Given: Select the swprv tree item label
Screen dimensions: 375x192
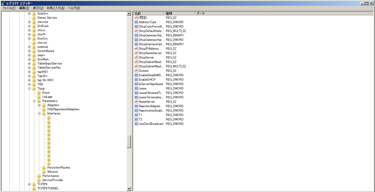Looking at the screenshot, I should point(41,55).
